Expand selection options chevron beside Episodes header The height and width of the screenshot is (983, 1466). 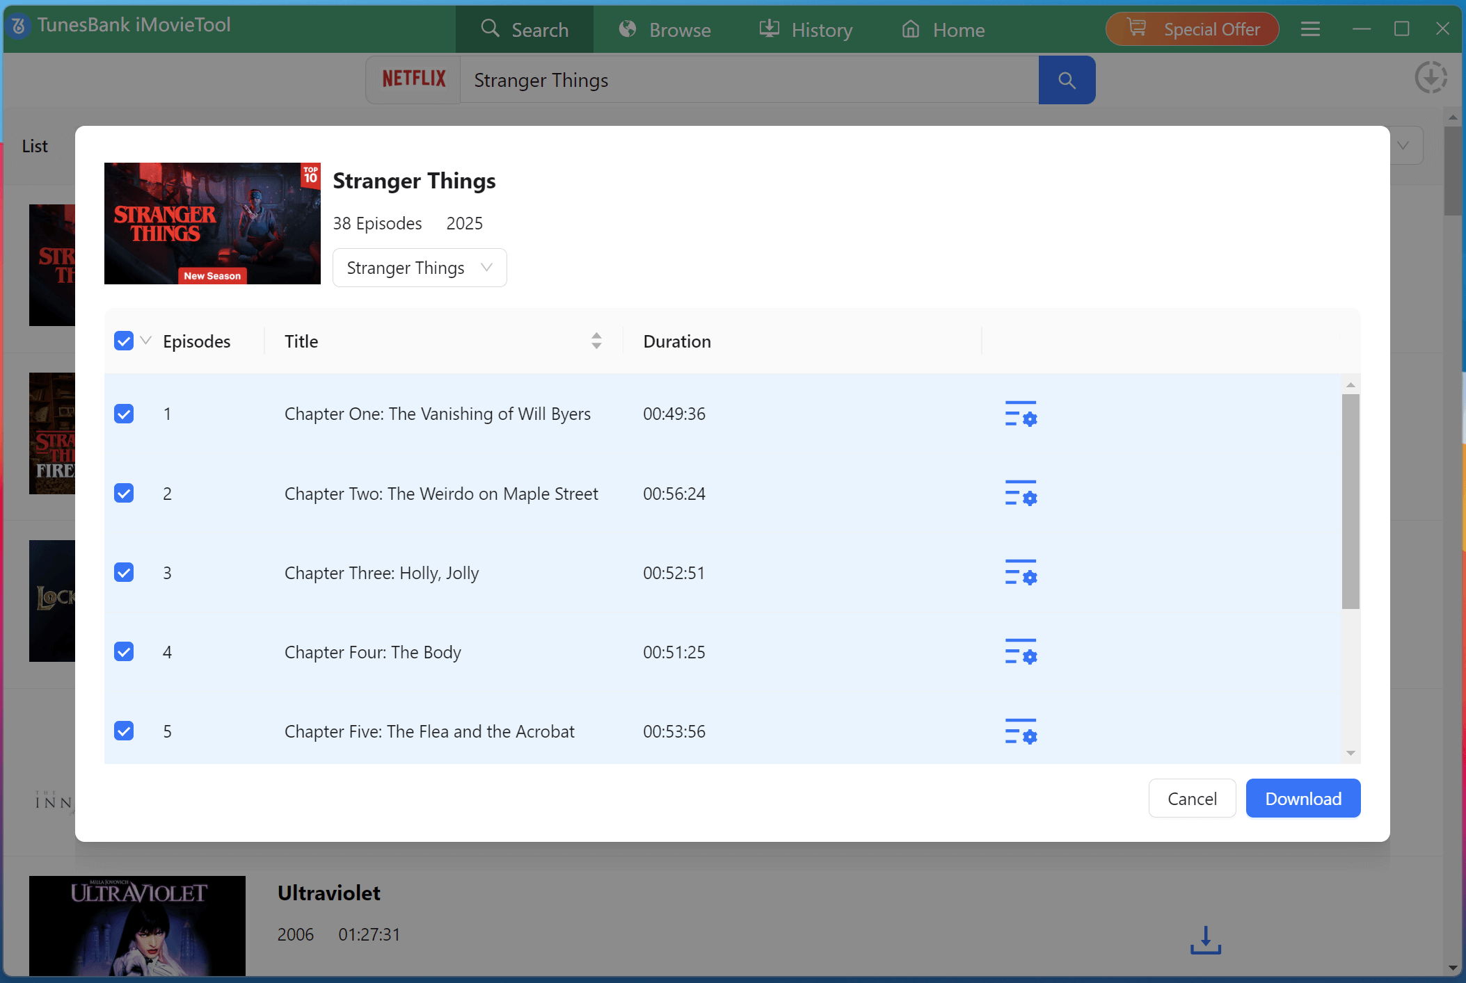(x=146, y=341)
